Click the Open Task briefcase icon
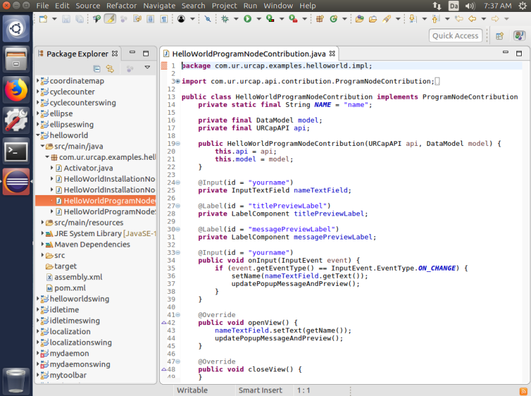The image size is (531, 396). click(373, 19)
